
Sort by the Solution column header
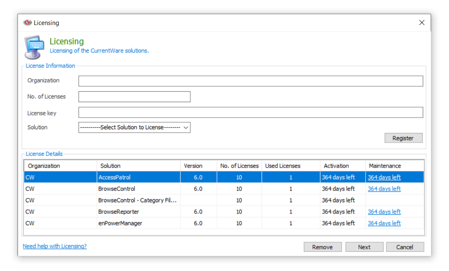[x=139, y=166]
